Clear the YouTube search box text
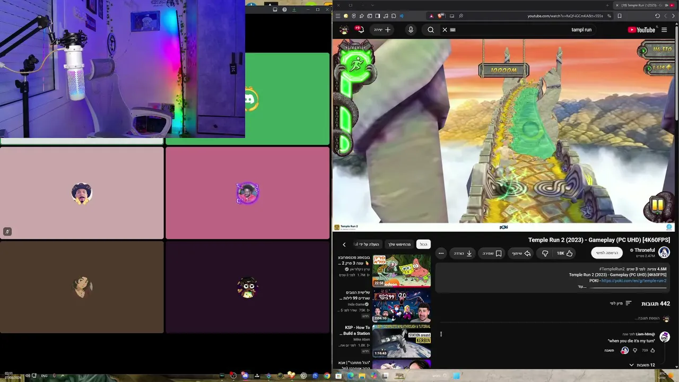Screen dimensions: 679x382 445,30
